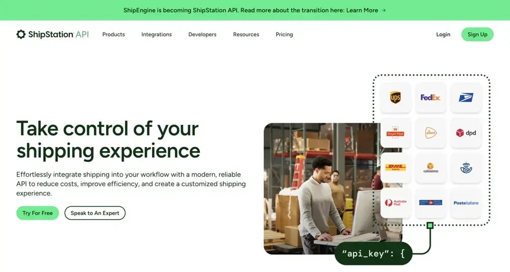Screen dimensions: 510x272
Task: Click the Canada Post logo tile
Action: click(430, 203)
